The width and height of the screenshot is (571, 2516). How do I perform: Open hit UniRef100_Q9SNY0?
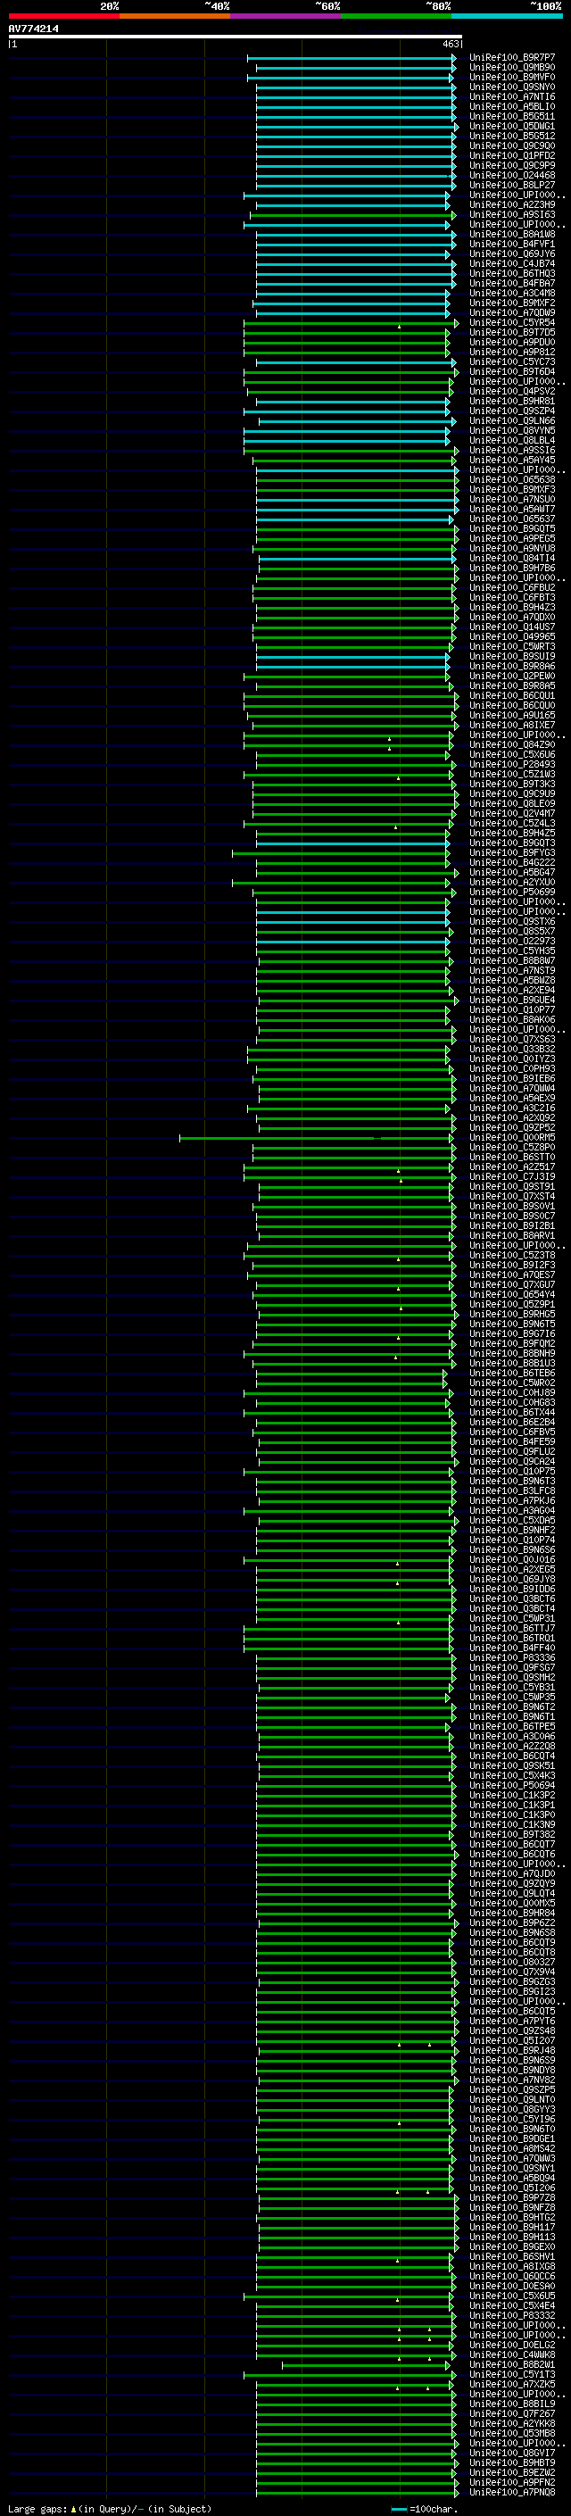(512, 87)
